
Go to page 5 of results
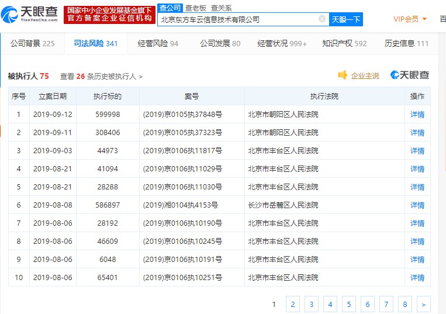[x=349, y=304]
